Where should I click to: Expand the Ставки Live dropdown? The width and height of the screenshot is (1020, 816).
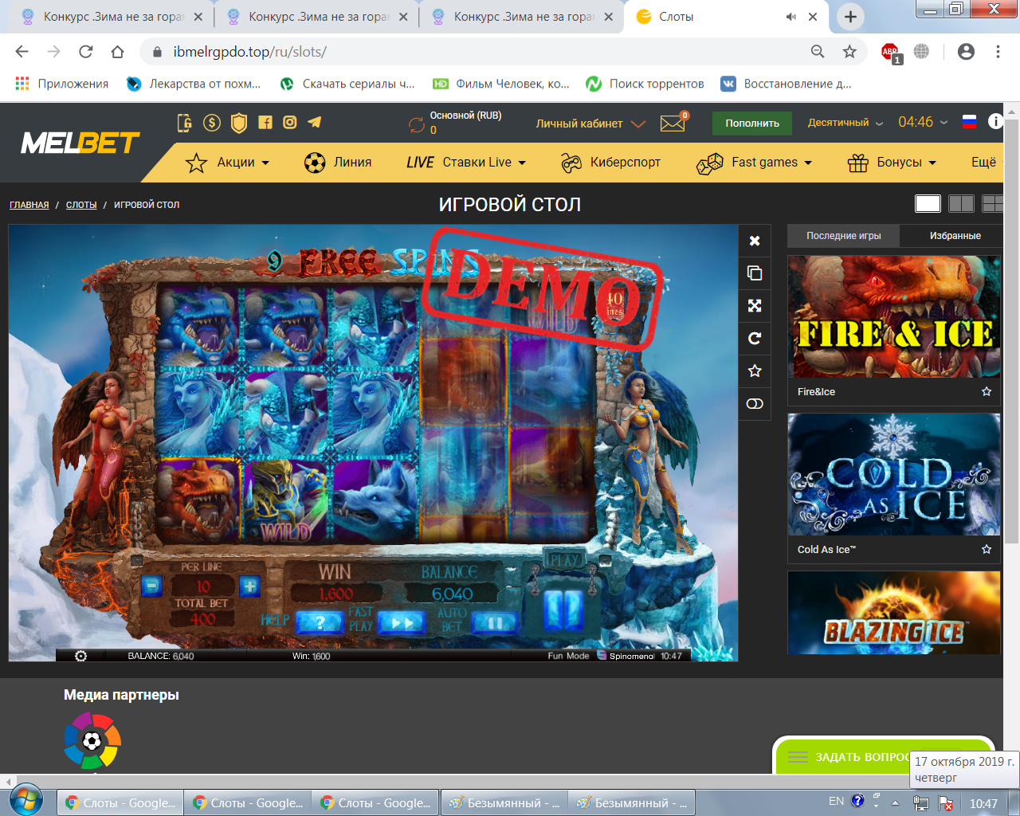pyautogui.click(x=466, y=163)
